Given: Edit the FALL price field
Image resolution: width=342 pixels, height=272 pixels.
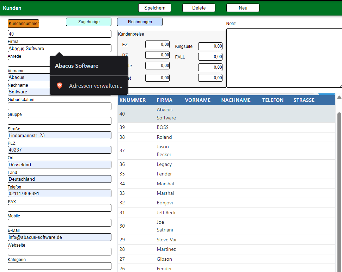Looking at the screenshot, I should (210, 57).
